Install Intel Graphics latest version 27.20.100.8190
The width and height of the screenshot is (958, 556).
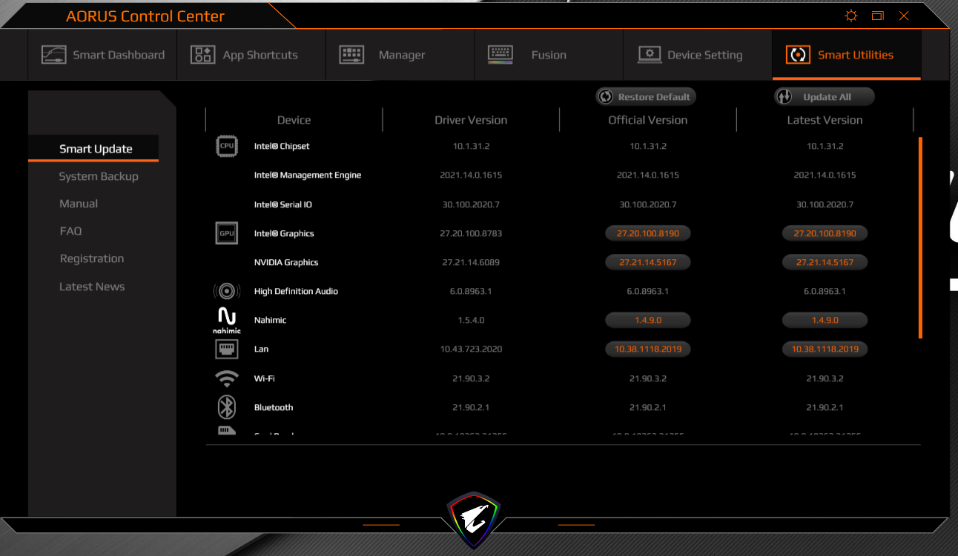825,233
